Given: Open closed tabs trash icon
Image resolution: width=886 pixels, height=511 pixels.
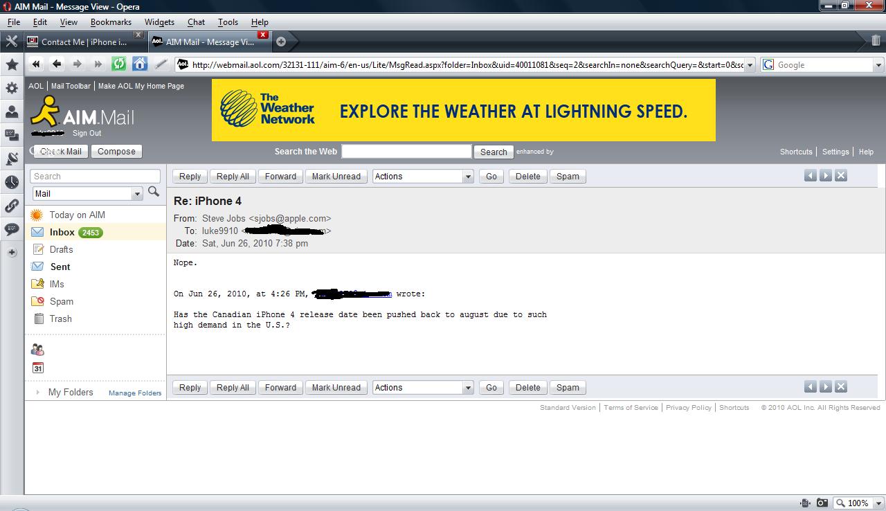Looking at the screenshot, I should (x=876, y=41).
